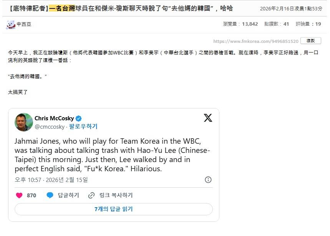The height and width of the screenshot is (236, 330).
Task: Click the 답글하기 reply label
Action: coord(68,195)
